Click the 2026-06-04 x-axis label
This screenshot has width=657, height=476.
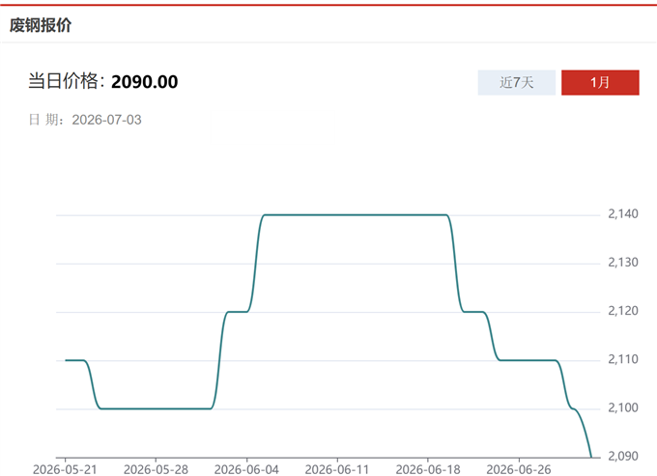(x=246, y=469)
